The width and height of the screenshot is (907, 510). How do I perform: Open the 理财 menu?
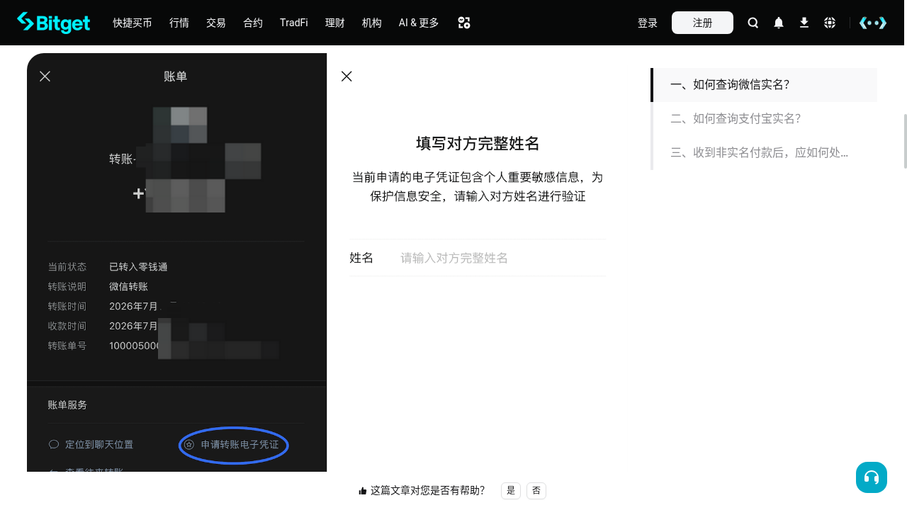[x=335, y=23]
